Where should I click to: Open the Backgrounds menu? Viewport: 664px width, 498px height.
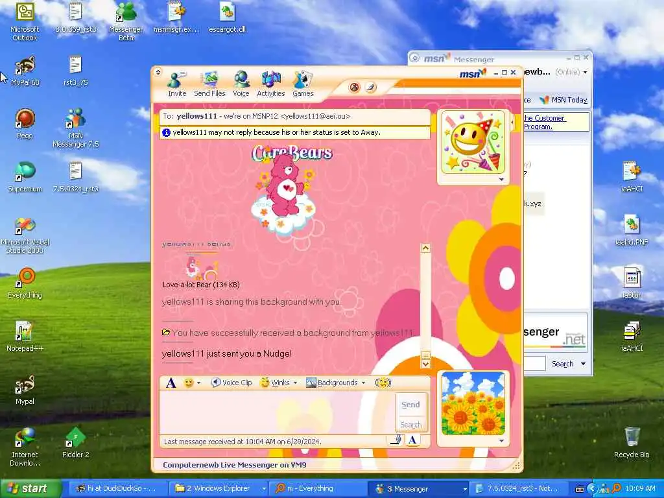(333, 383)
